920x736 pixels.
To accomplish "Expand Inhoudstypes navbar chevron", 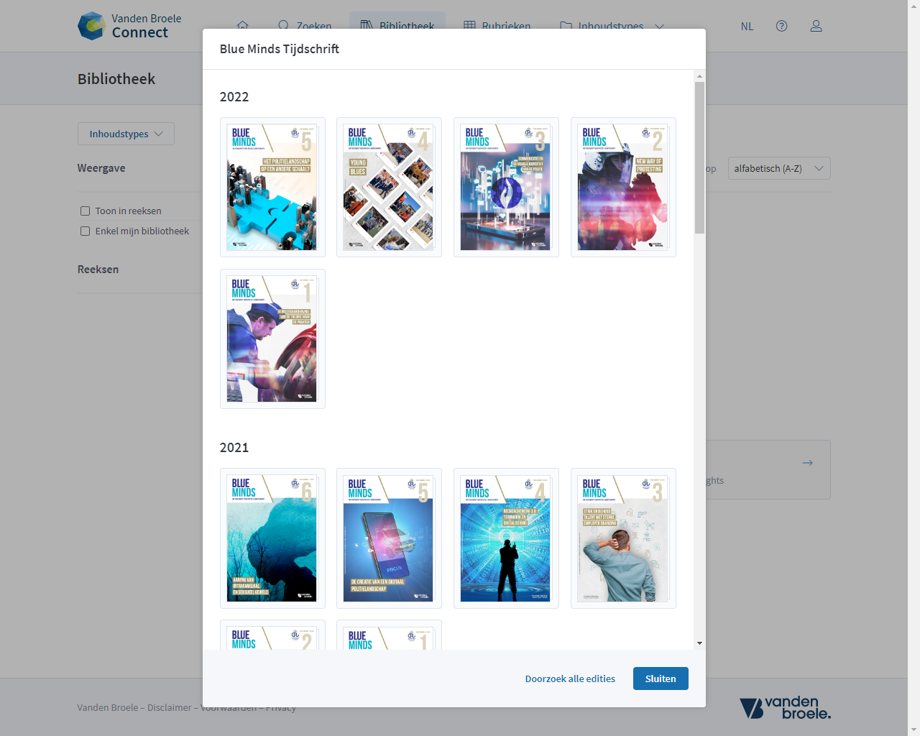I will pos(660,27).
